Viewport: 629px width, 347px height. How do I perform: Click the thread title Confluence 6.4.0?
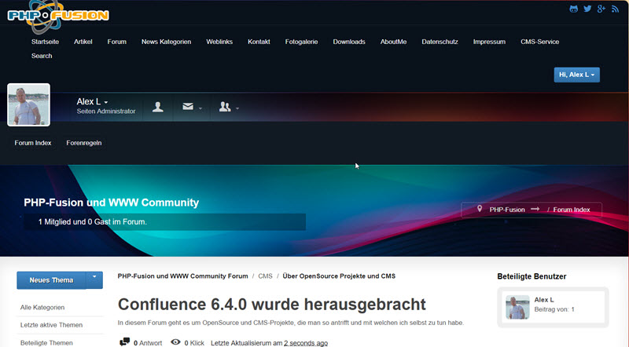(271, 305)
